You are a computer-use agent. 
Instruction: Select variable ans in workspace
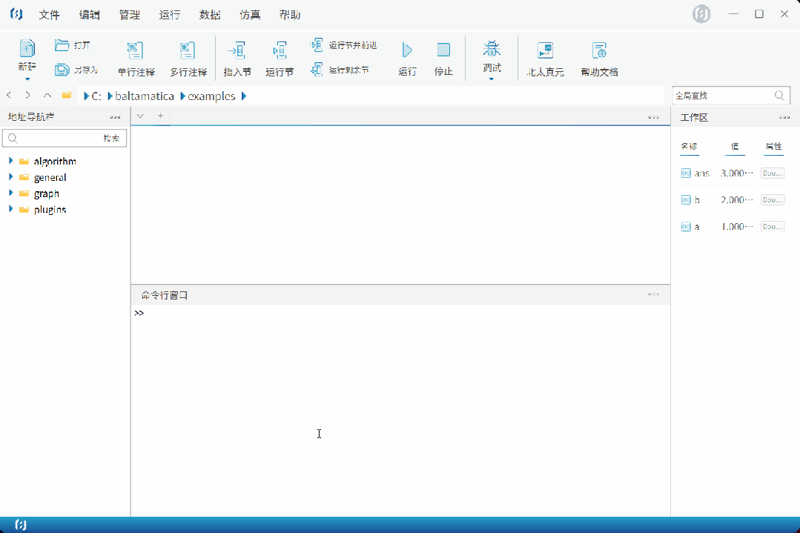[701, 173]
